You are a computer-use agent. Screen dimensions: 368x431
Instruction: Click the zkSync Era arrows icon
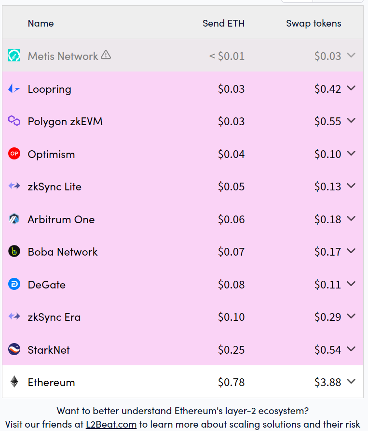14,316
